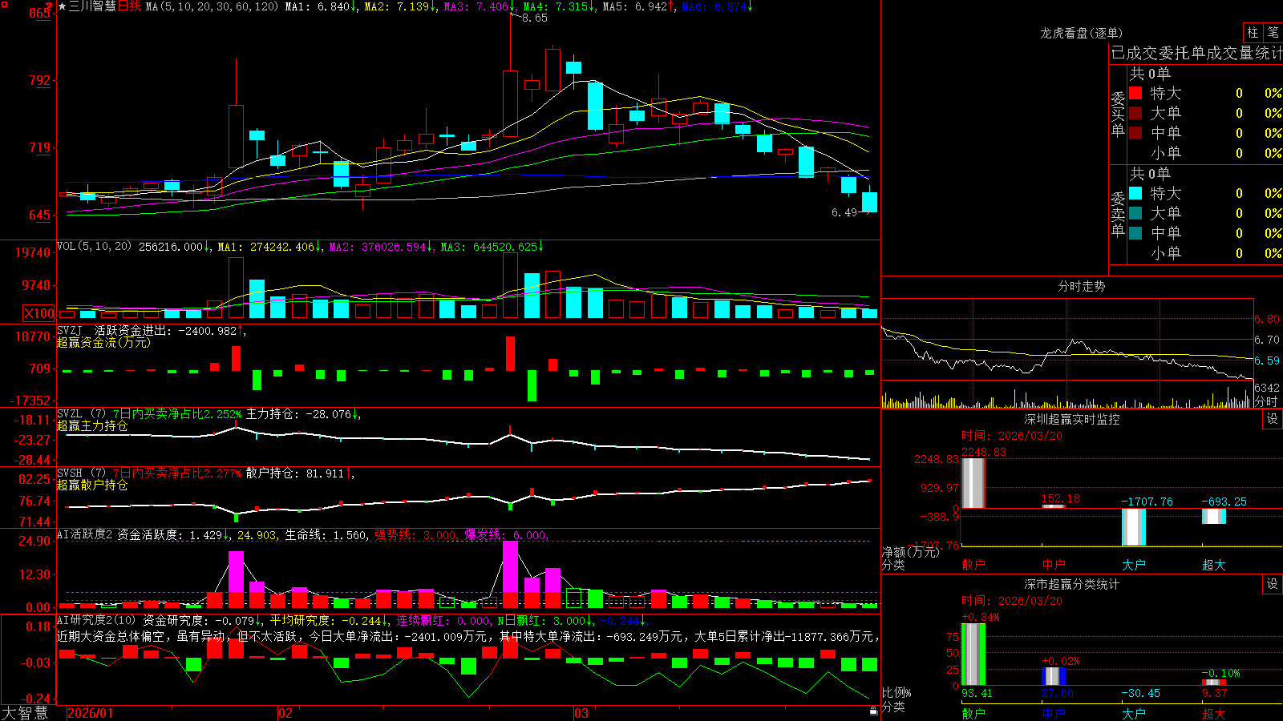Switch order view to 柱 mode
Viewport: 1283px width, 721px height.
1253,32
